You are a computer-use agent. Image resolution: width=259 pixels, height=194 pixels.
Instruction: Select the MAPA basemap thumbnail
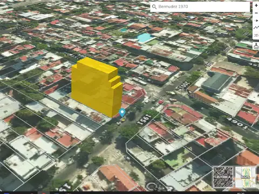tap(246, 177)
